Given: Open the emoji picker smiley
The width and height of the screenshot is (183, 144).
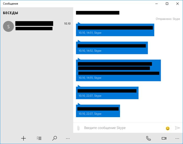Looking at the screenshot, I should point(168,128).
